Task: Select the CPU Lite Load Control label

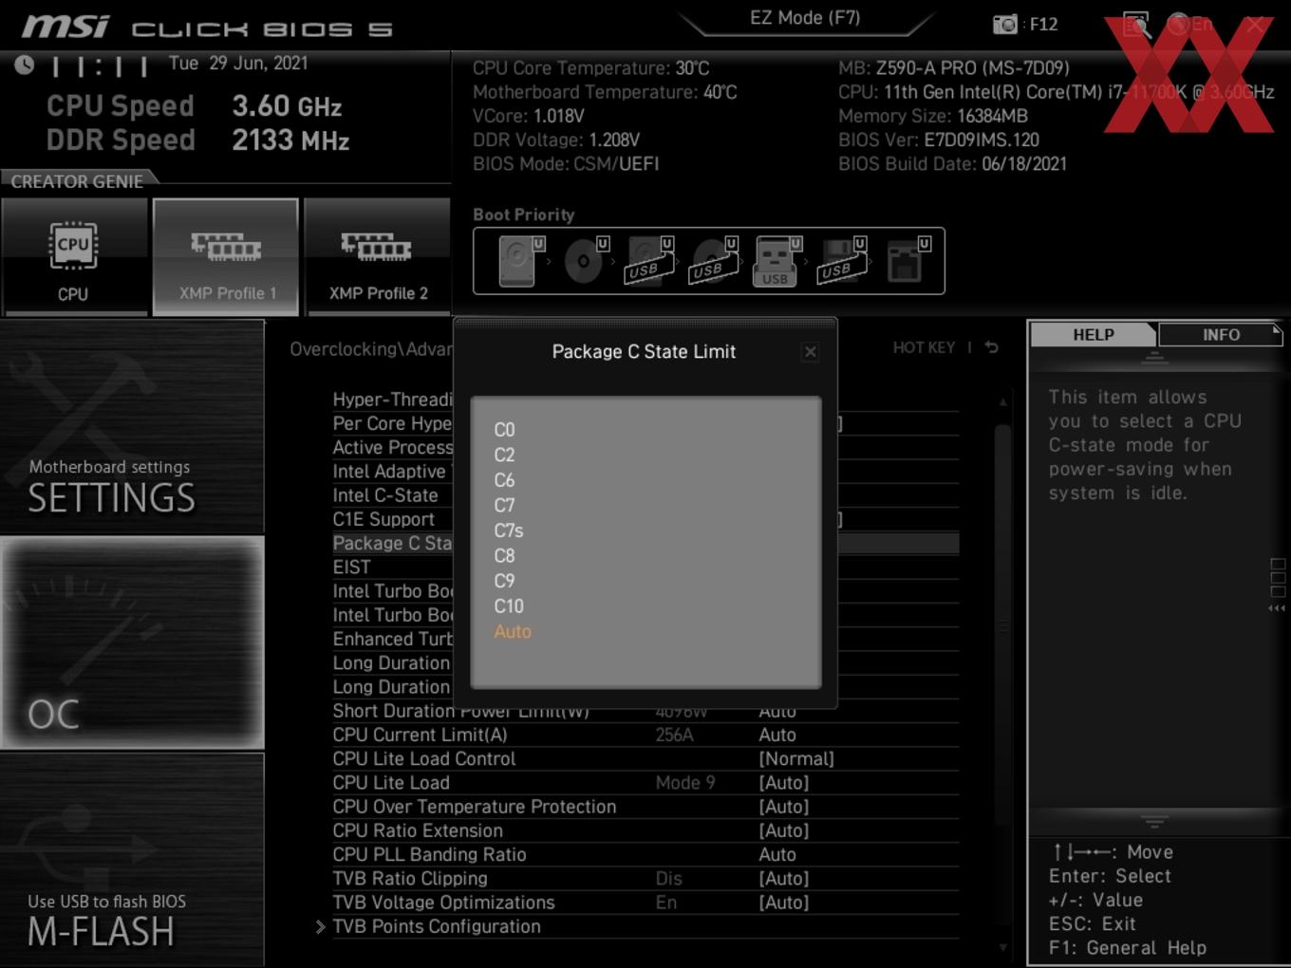Action: [424, 759]
